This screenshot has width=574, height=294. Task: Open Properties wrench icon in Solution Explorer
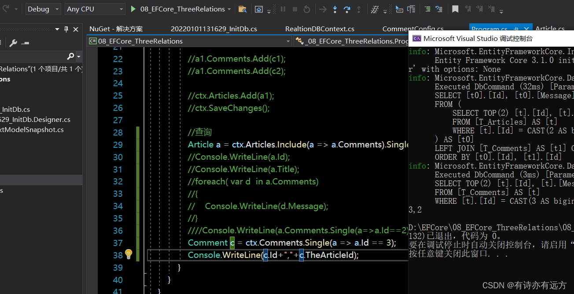click(13, 43)
